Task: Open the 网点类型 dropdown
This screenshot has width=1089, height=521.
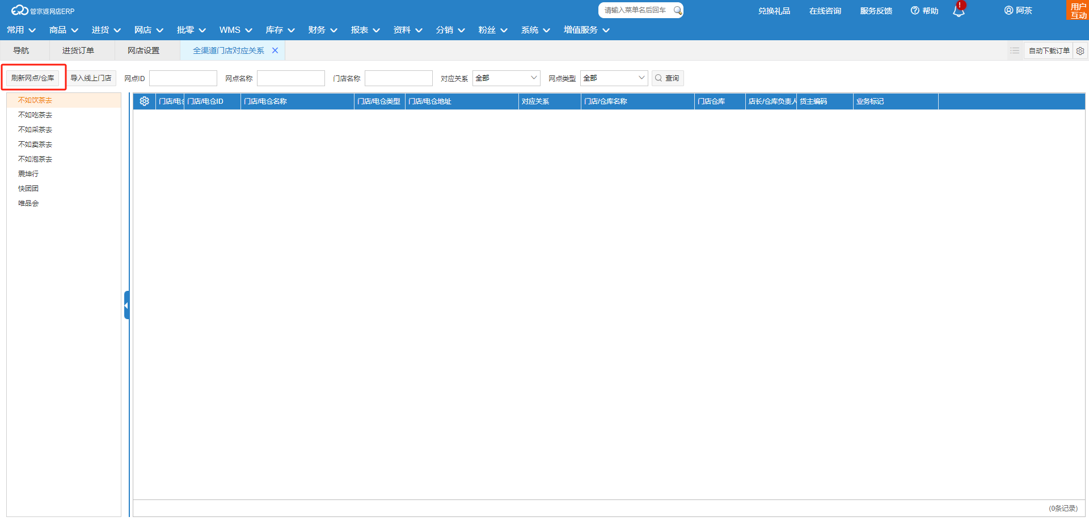Action: (x=614, y=78)
